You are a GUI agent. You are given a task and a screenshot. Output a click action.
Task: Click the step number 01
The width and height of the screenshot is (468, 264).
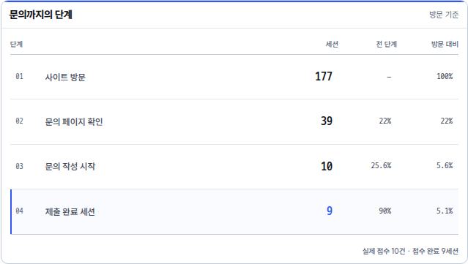point(19,77)
